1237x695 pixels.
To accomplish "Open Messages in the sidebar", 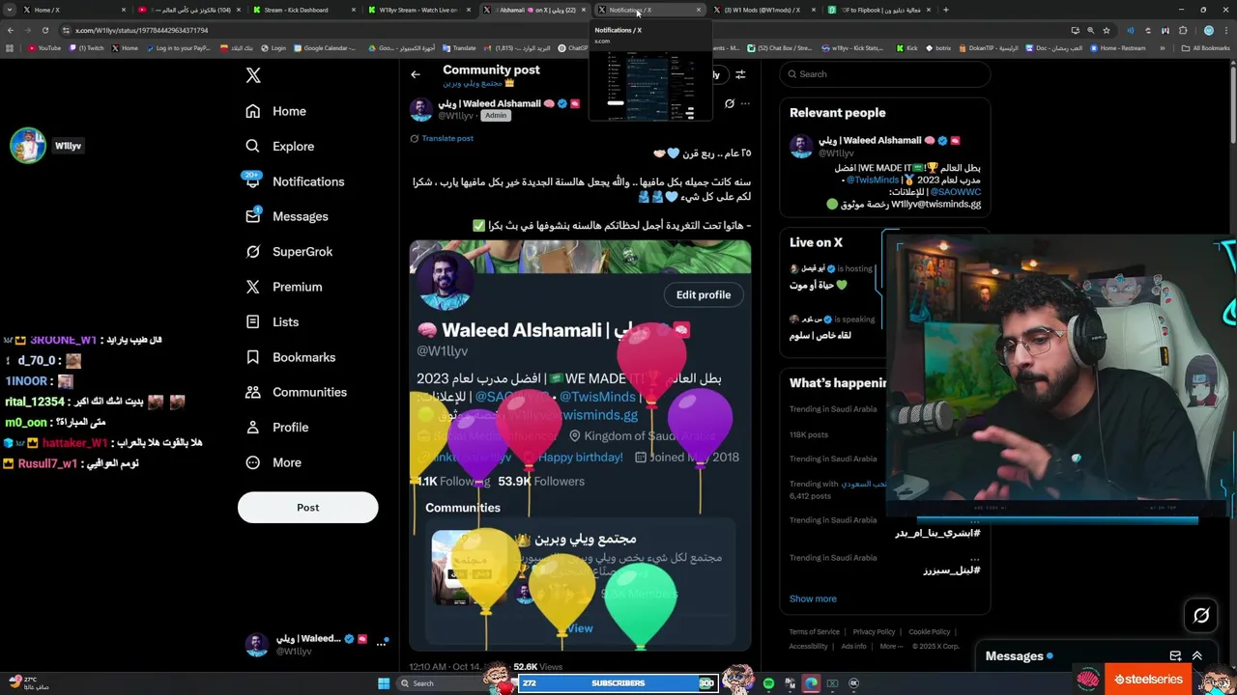I will (286, 216).
